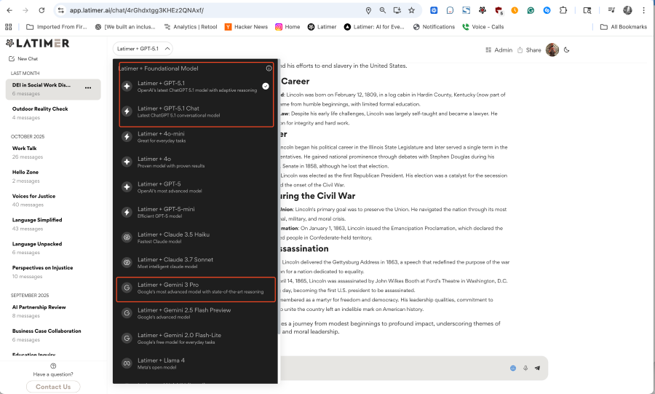Click the help question mark icon

(53, 366)
